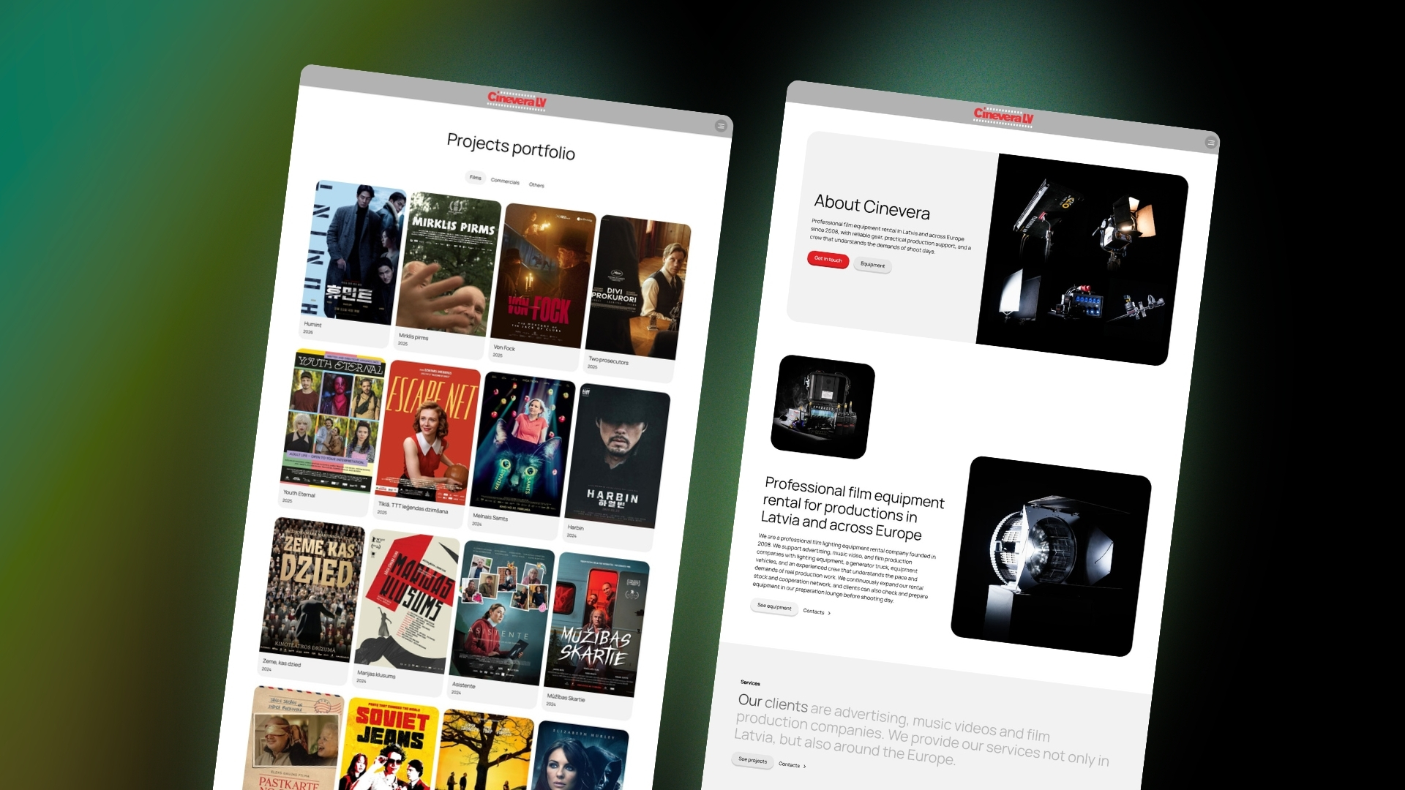
Task: Open the hamburger menu on About Cinevera page
Action: point(1210,143)
